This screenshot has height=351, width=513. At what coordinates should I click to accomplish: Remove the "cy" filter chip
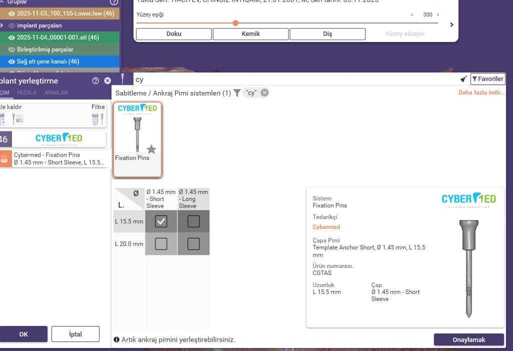[x=264, y=92]
